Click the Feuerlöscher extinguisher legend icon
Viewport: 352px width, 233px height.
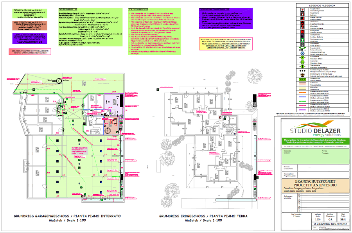point(302,14)
